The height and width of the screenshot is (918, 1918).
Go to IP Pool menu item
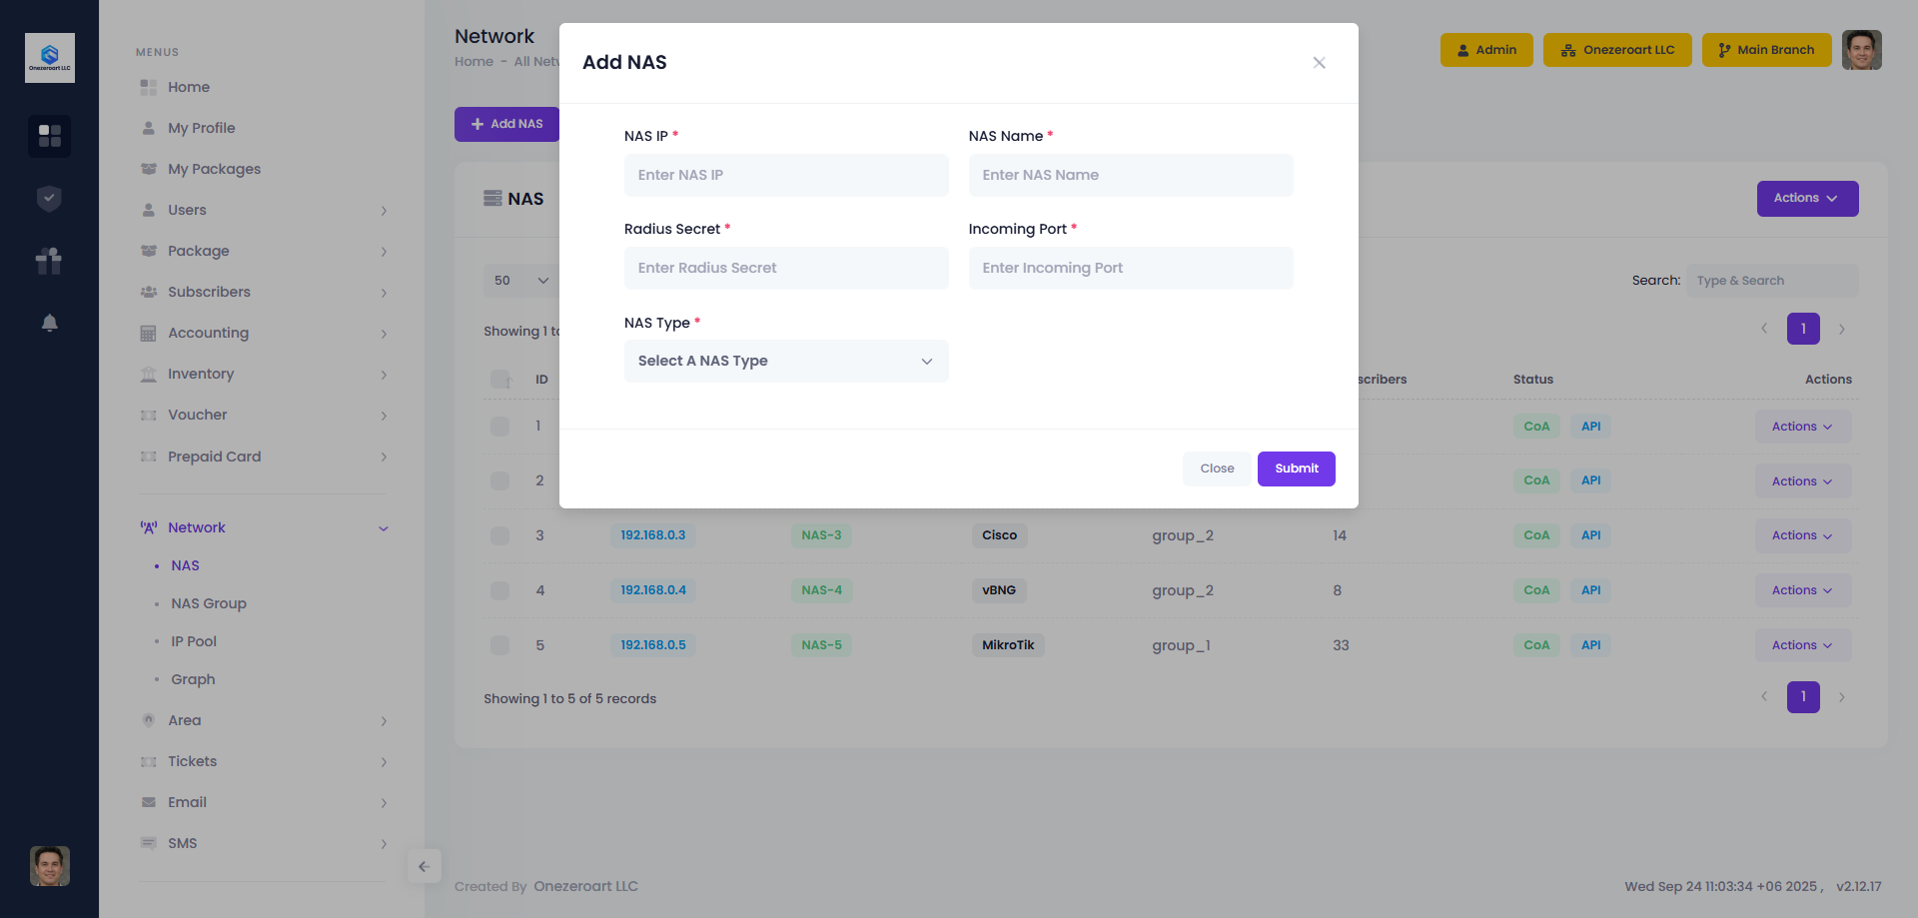coord(193,641)
